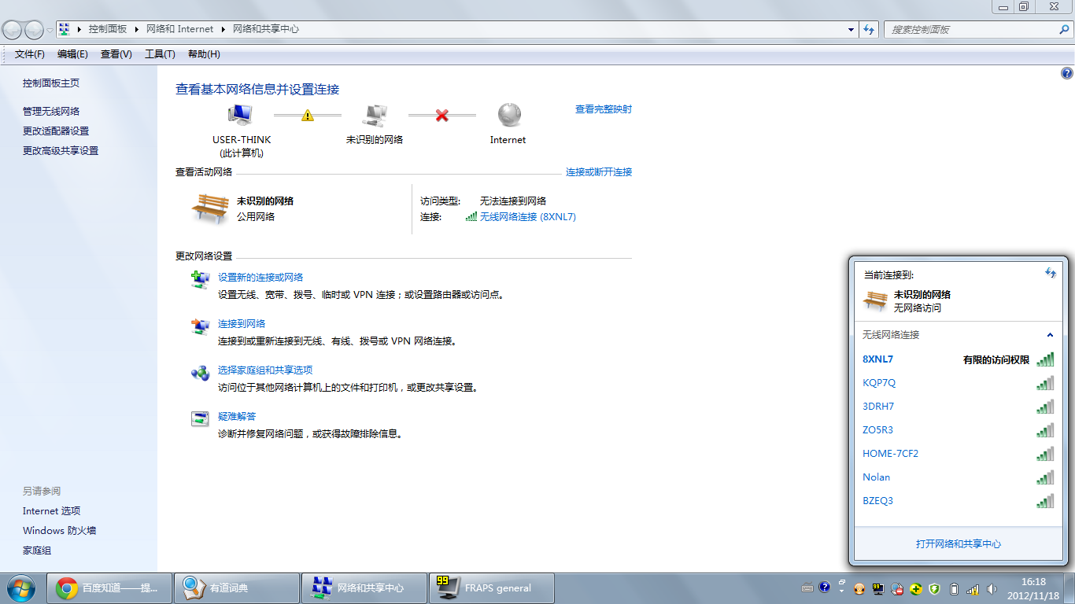The width and height of the screenshot is (1075, 604).
Task: Open Windows 防火墙 in the sidebar
Action: pos(60,531)
